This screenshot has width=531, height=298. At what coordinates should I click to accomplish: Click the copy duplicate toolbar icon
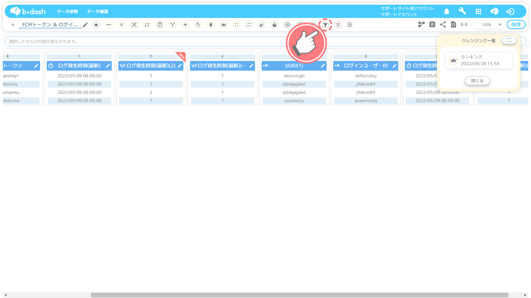point(198,25)
